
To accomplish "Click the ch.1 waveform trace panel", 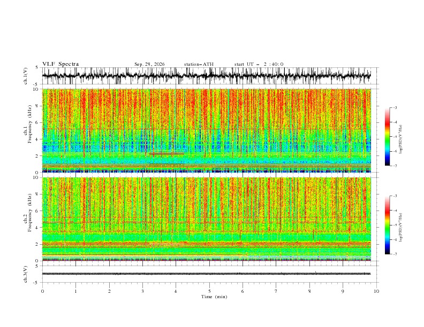I will click(210, 76).
